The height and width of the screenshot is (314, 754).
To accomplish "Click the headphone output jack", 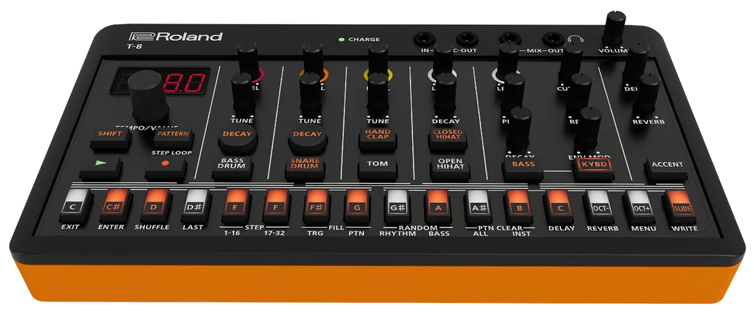I will pos(553,38).
